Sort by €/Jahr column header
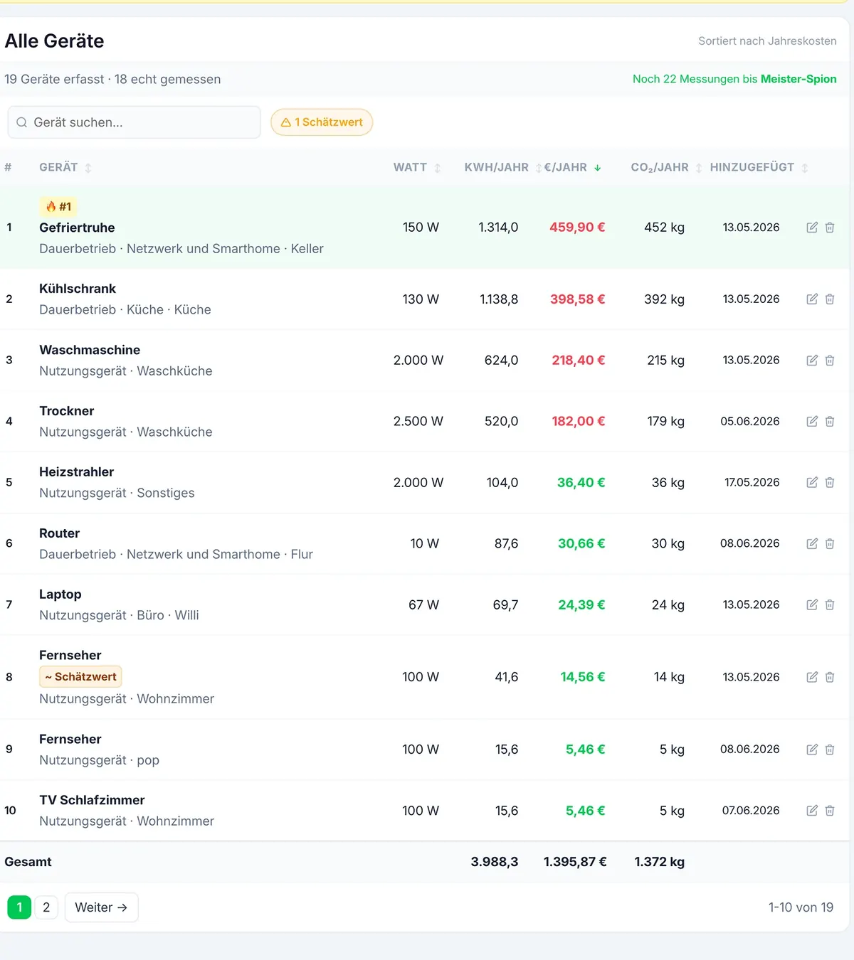854x960 pixels. [573, 168]
